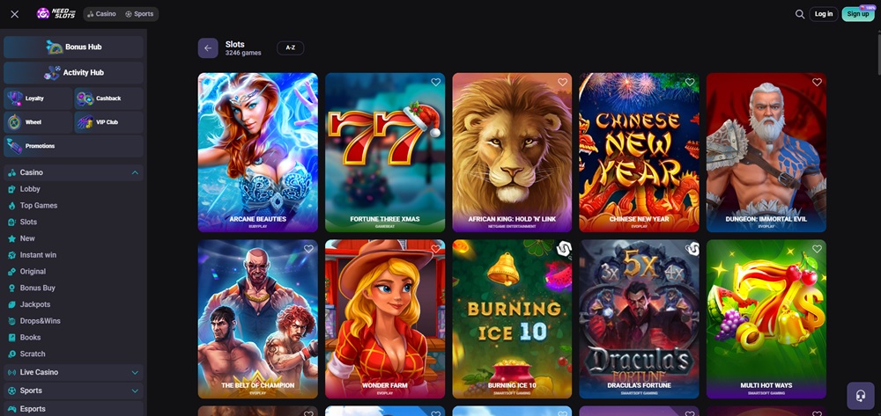Toggle favorite heart on Wonder Farm

[x=435, y=250]
